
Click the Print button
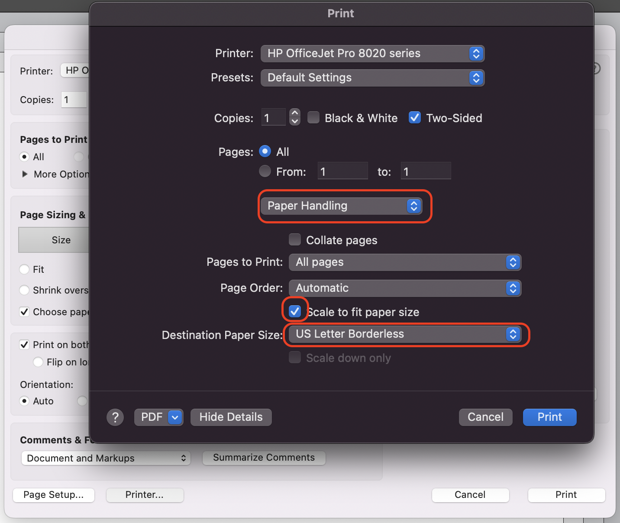(549, 417)
